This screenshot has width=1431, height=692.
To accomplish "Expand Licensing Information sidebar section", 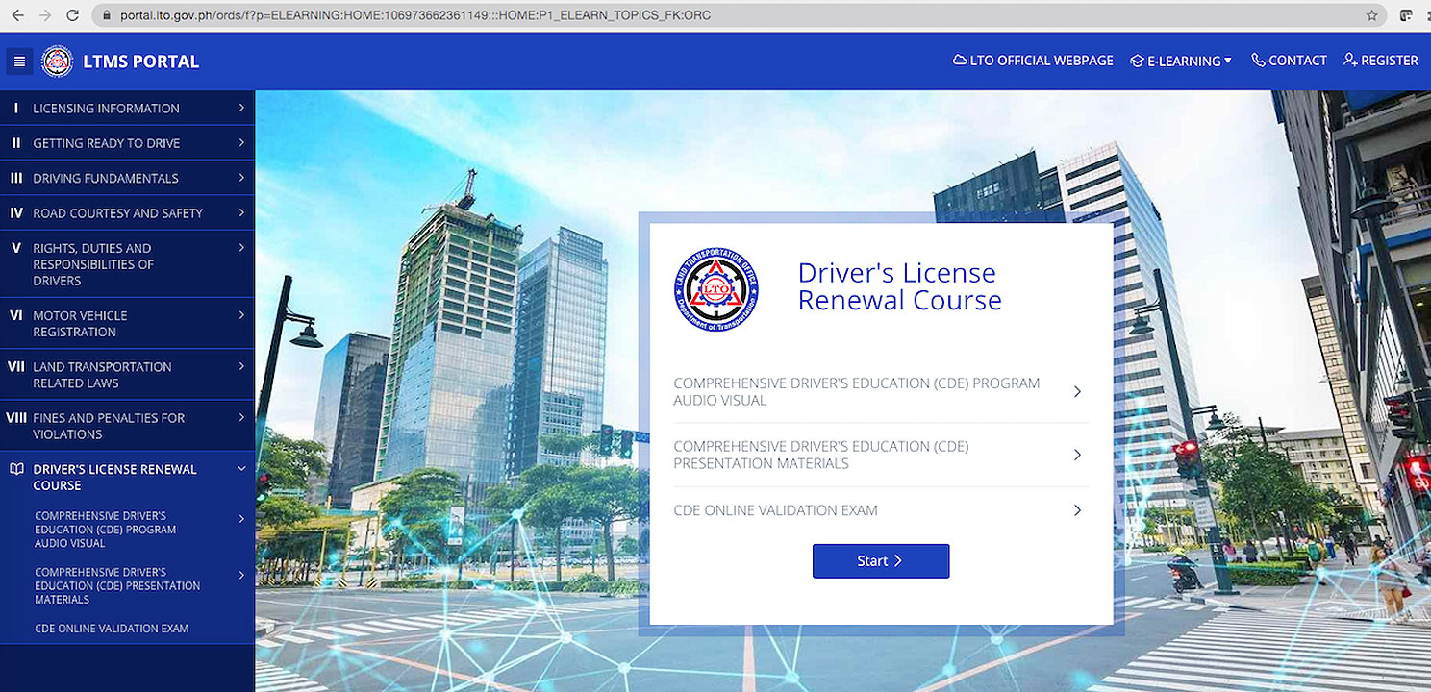I will tap(127, 109).
